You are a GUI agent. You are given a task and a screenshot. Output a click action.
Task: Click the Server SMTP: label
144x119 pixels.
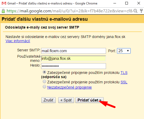[x=29, y=50]
